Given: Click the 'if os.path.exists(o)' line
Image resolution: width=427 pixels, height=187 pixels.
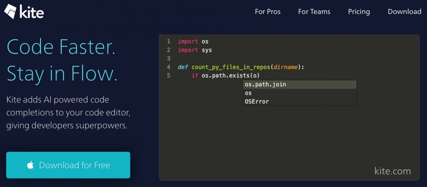Looking at the screenshot, I should pos(226,76).
